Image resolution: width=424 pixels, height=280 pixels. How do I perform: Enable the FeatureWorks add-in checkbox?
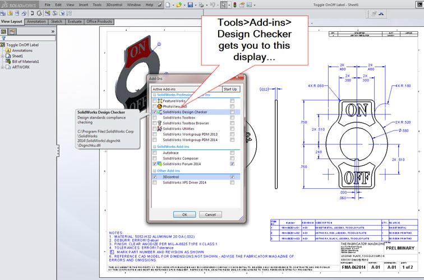click(155, 101)
